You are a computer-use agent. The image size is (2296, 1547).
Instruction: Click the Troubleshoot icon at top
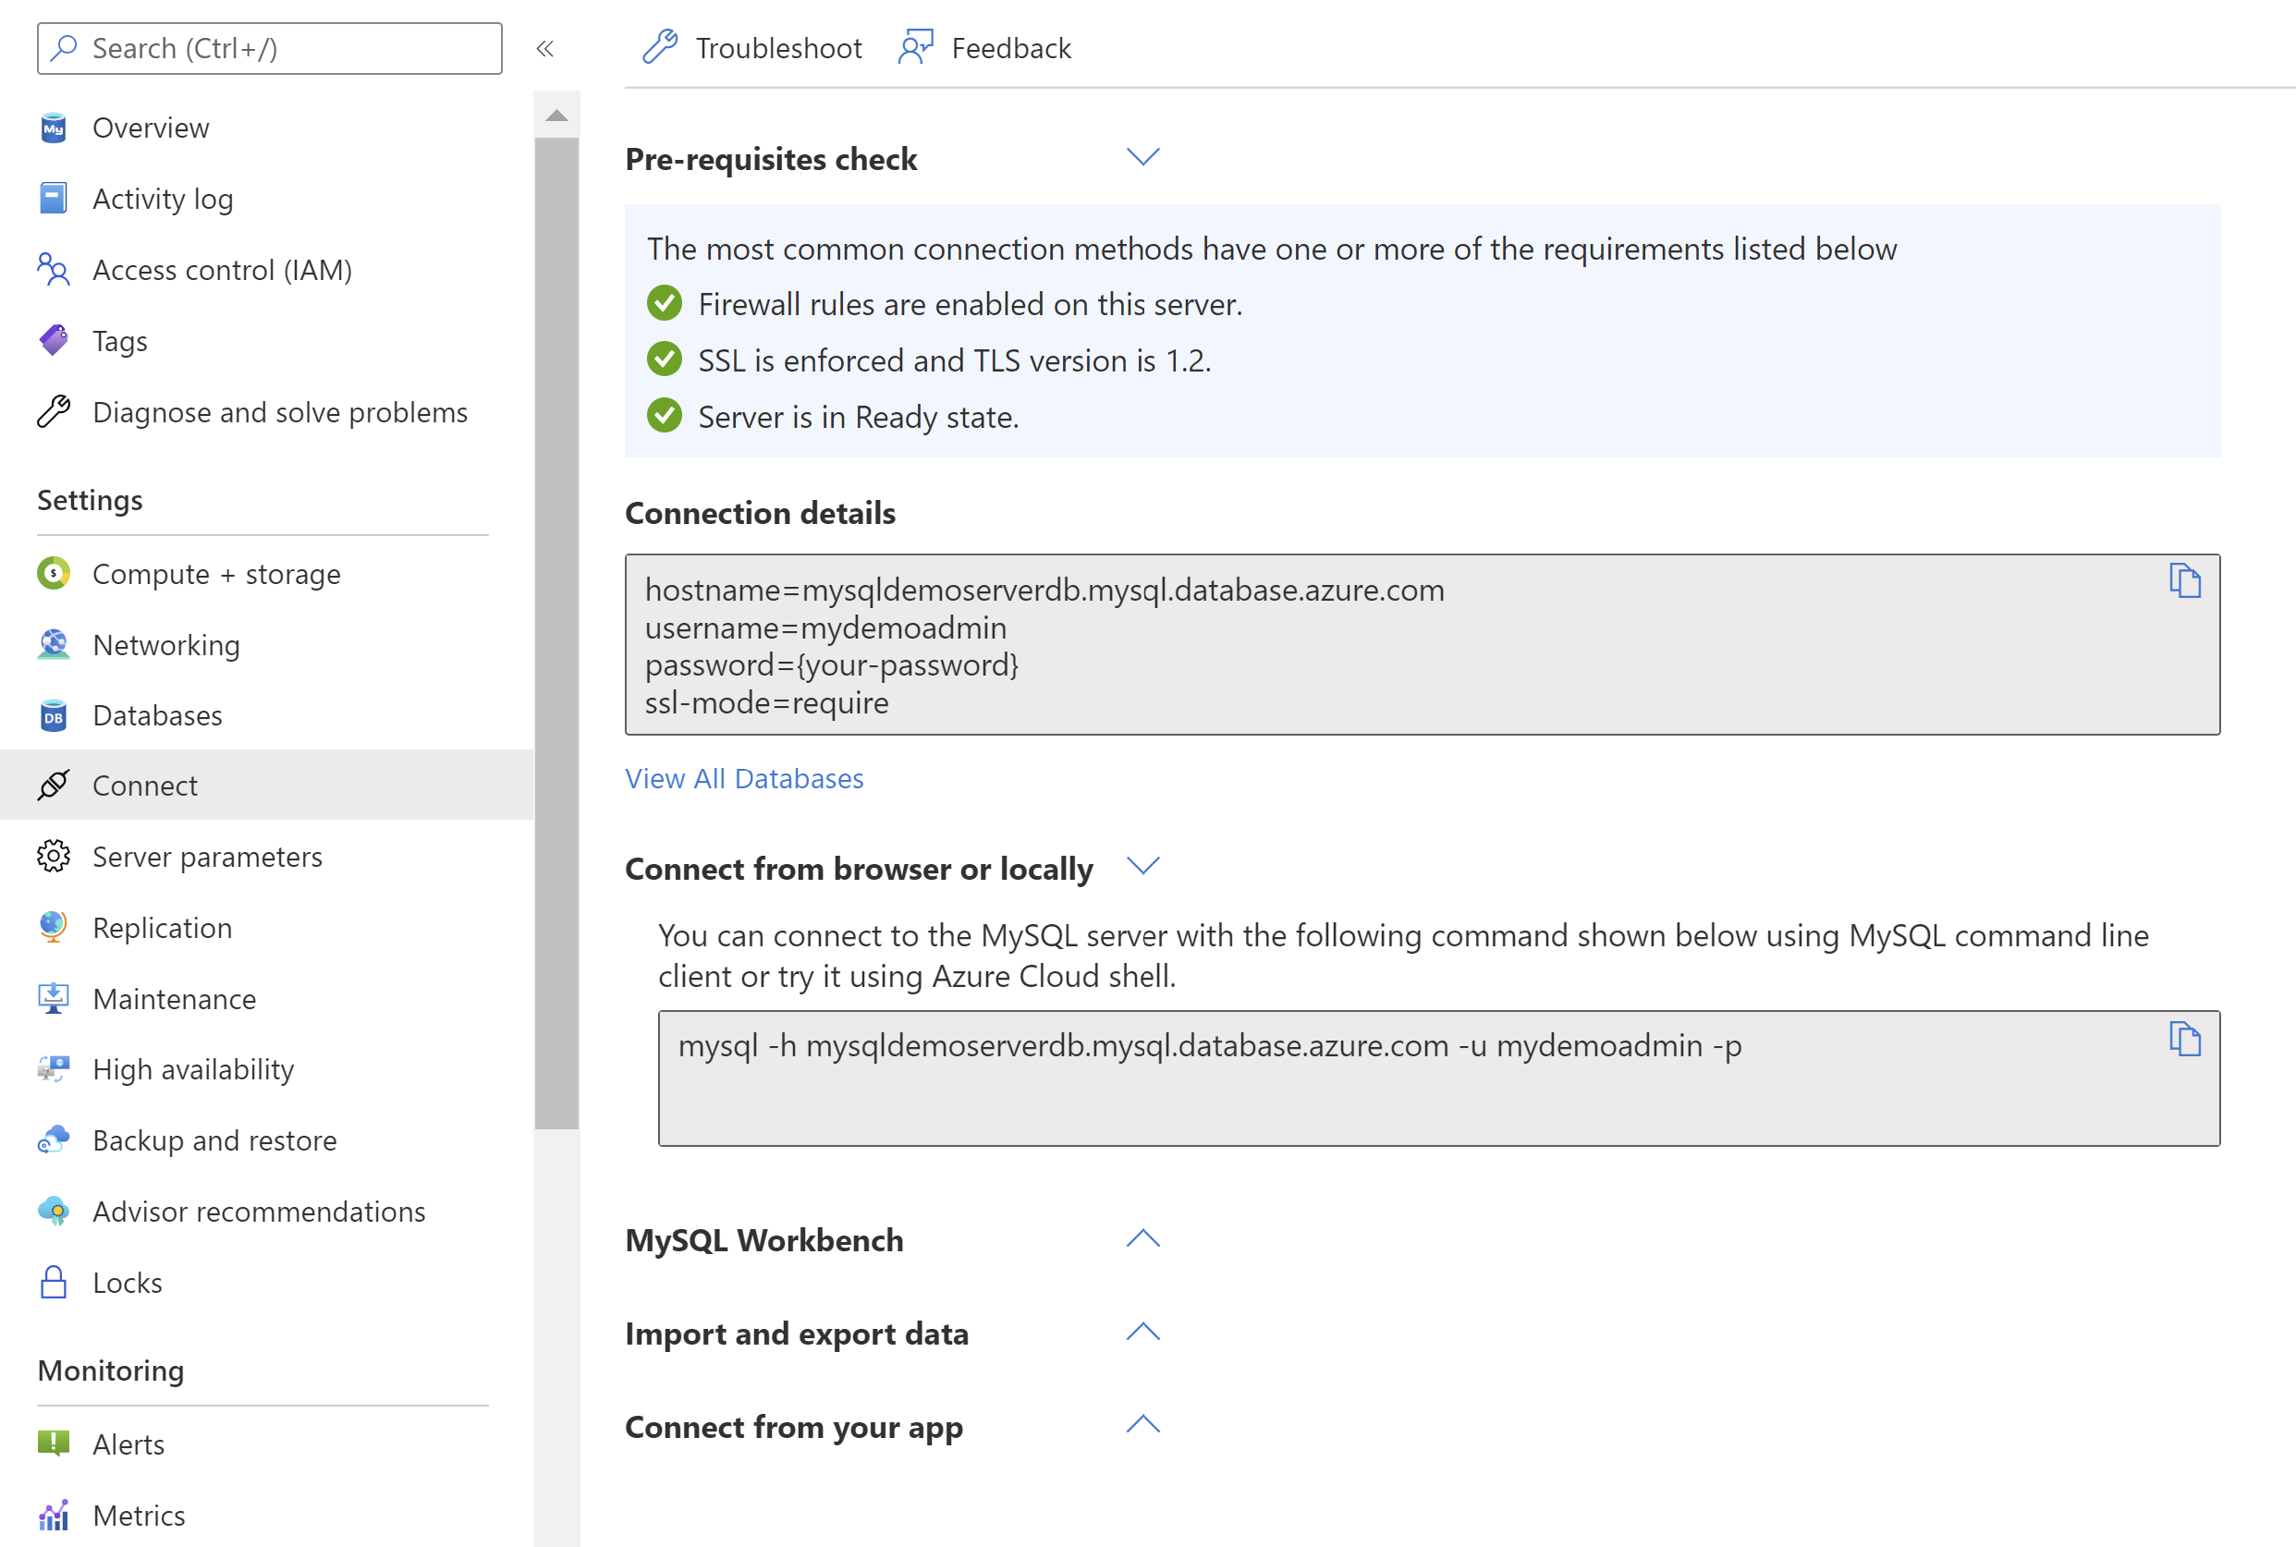661,46
